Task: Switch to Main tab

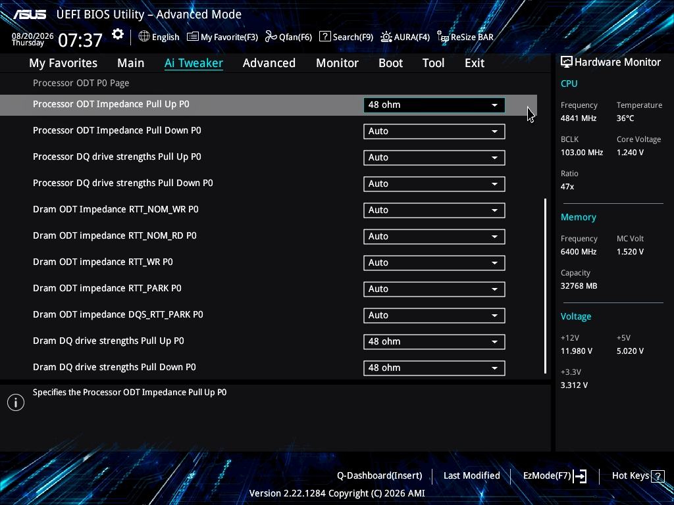Action: coord(131,63)
